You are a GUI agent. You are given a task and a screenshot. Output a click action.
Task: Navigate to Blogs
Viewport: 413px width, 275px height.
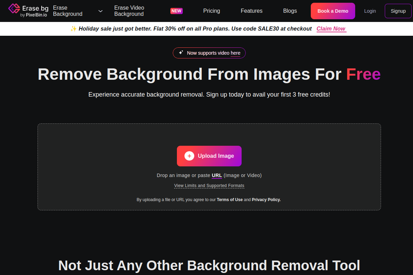point(290,11)
